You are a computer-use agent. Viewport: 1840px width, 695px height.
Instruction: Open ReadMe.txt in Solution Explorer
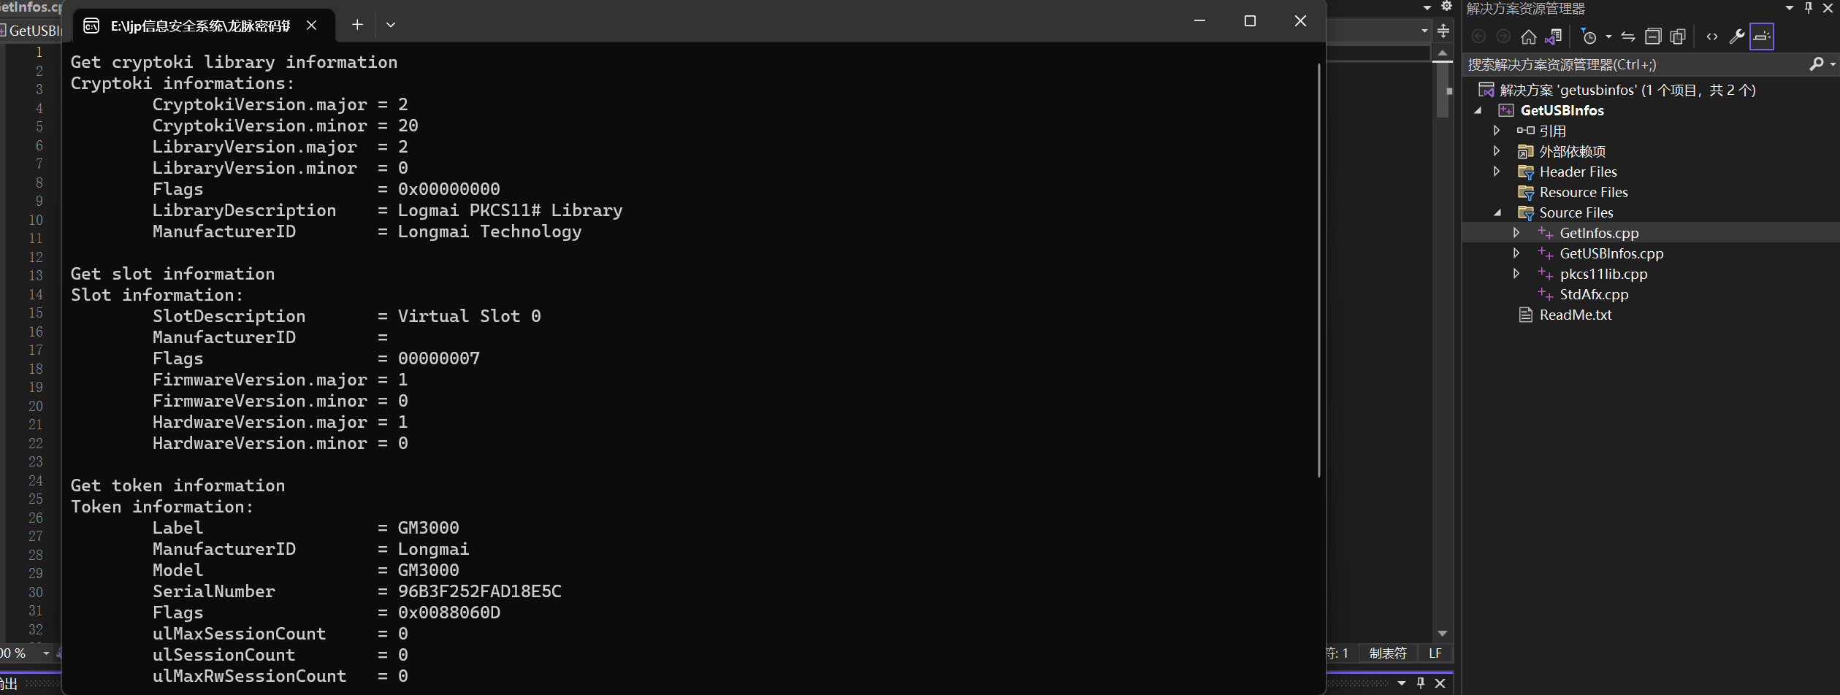pos(1576,315)
